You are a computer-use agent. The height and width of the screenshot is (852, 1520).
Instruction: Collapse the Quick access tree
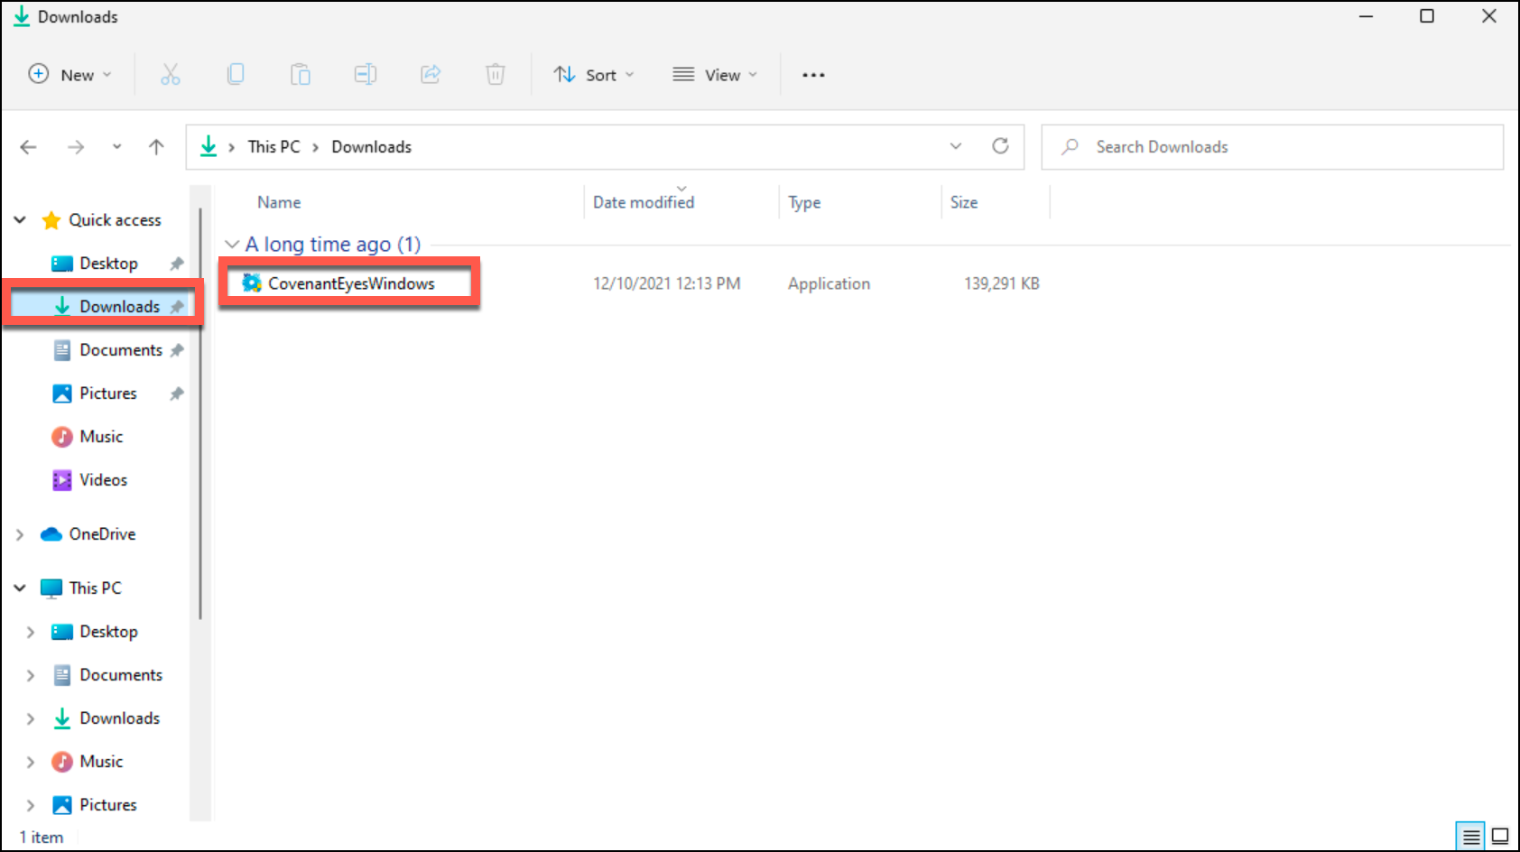[x=20, y=220]
